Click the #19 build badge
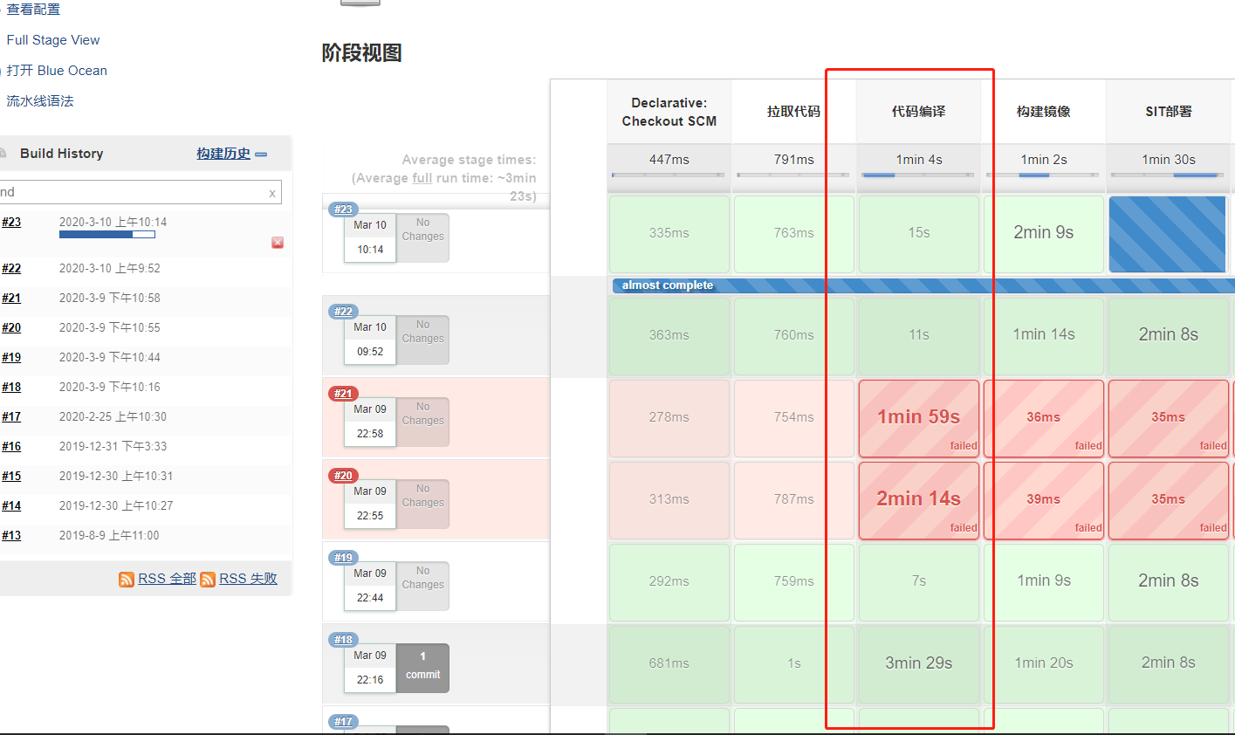 coord(343,557)
